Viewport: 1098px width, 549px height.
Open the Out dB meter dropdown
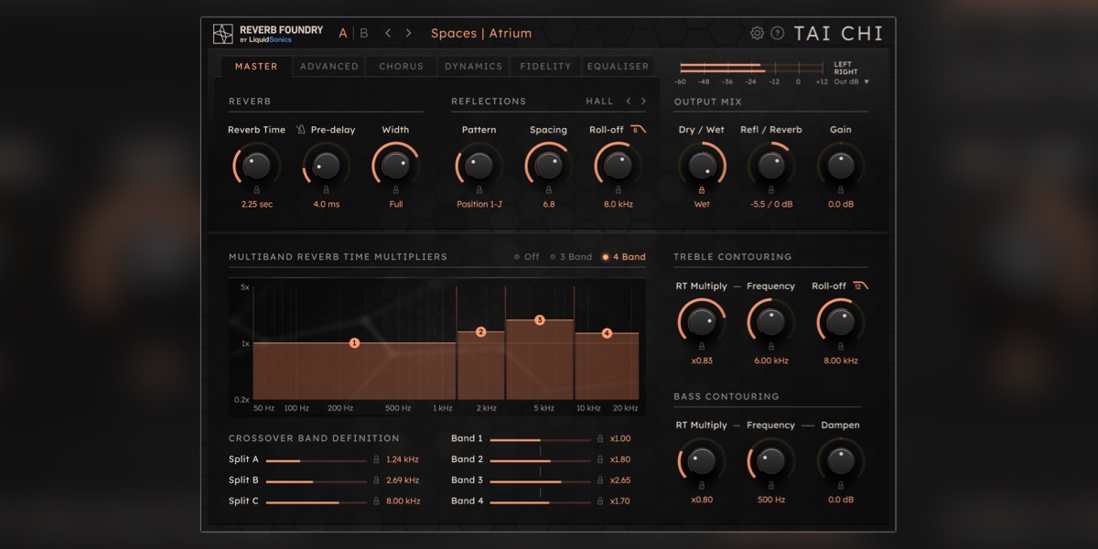852,81
